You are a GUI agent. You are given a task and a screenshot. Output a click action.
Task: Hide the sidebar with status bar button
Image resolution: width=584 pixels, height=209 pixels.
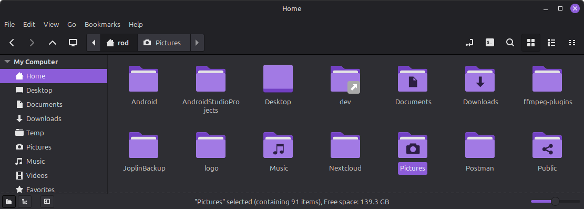[x=47, y=202]
